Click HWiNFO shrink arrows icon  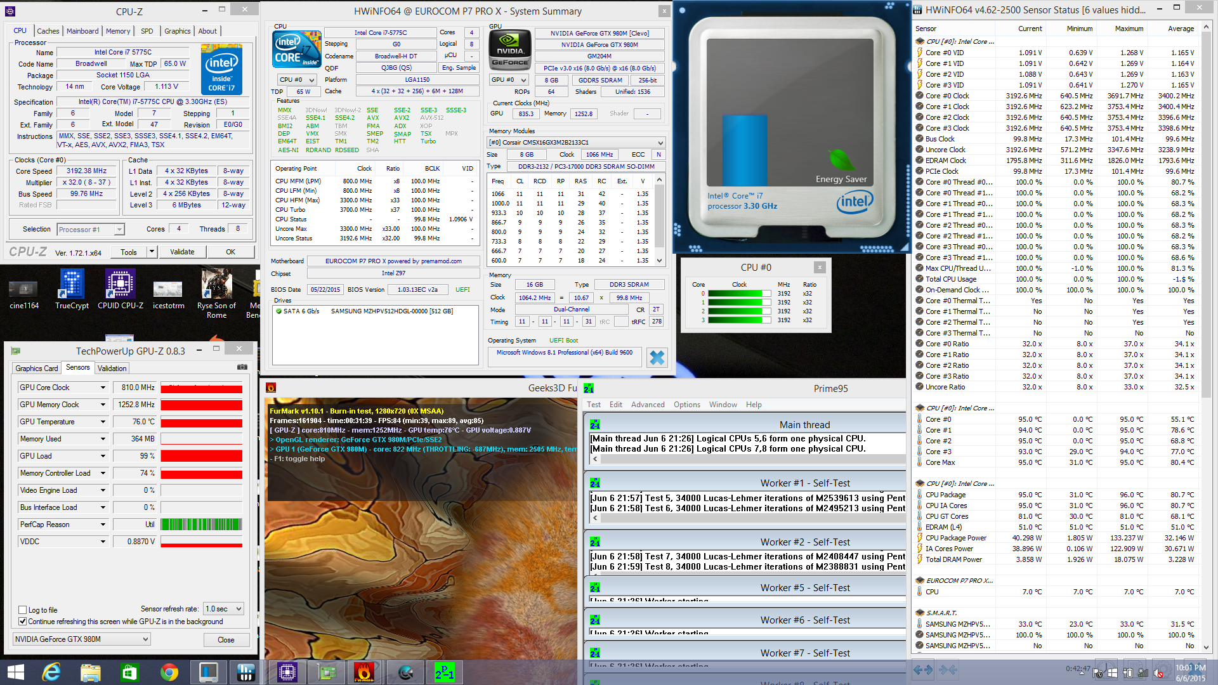click(948, 670)
